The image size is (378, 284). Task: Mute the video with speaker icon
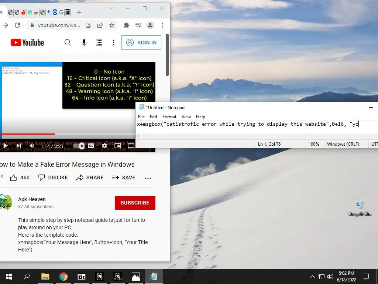[32, 146]
